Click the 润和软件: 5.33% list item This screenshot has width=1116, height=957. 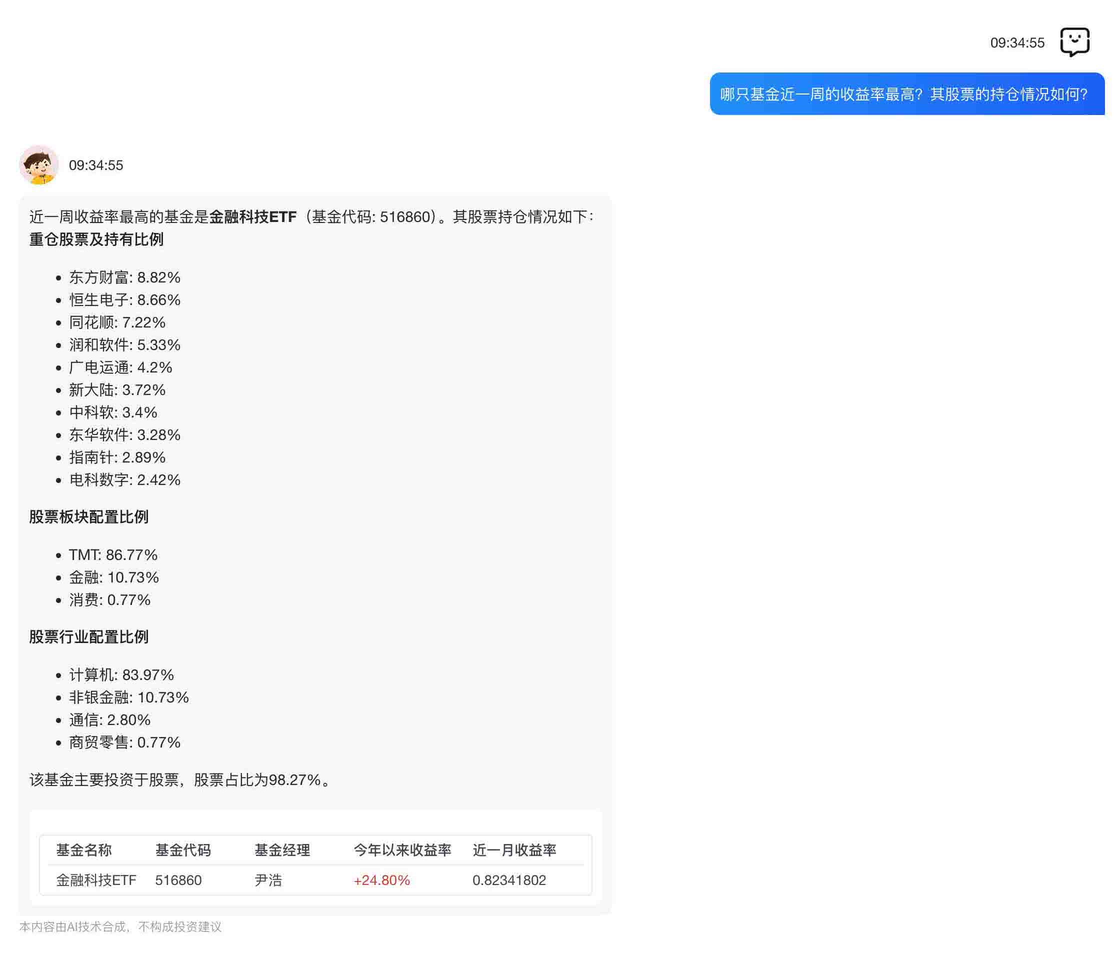point(124,345)
